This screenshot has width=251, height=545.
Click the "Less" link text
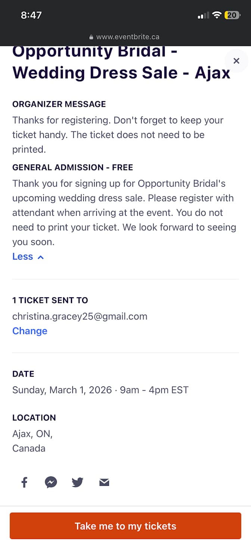click(23, 256)
